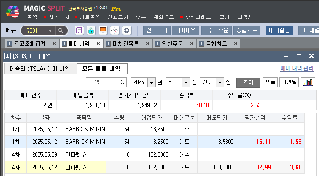Screen dimensions: 319x176
Task: Select the 모든 매매 내역 tab
Action: click(x=102, y=69)
